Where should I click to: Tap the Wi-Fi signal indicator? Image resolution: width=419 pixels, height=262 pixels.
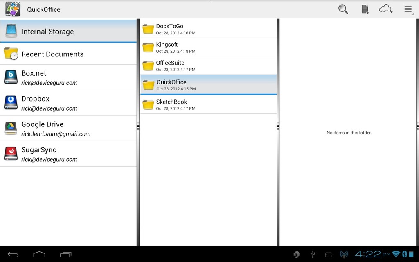[396, 254]
